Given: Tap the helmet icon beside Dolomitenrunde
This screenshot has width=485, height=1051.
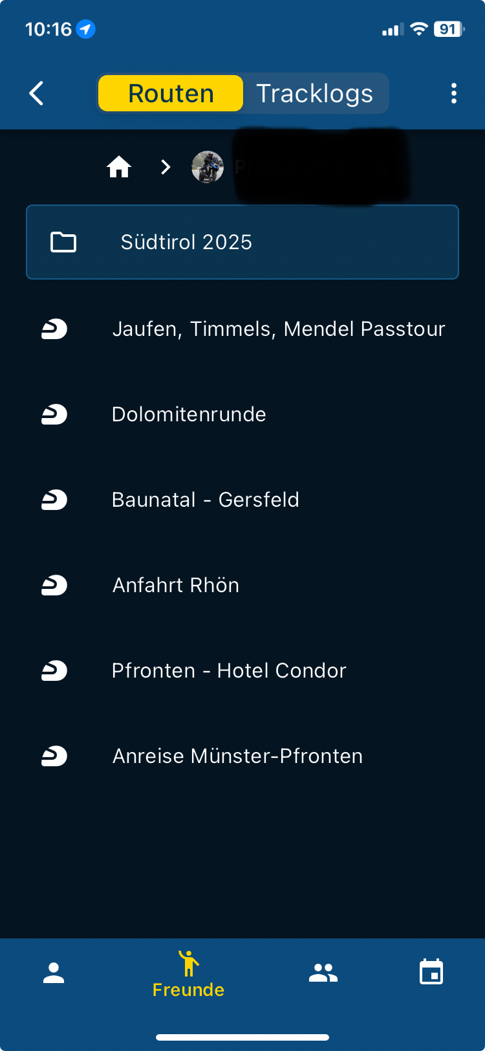Looking at the screenshot, I should click(x=54, y=414).
